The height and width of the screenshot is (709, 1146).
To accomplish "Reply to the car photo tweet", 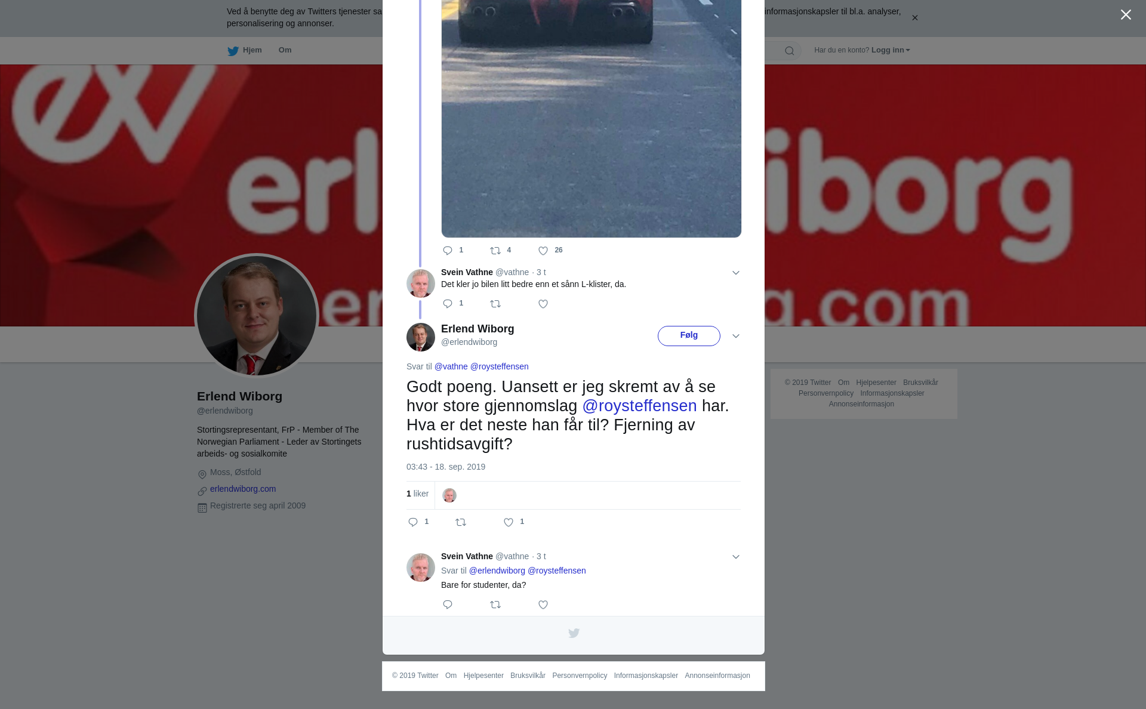I will (x=448, y=251).
